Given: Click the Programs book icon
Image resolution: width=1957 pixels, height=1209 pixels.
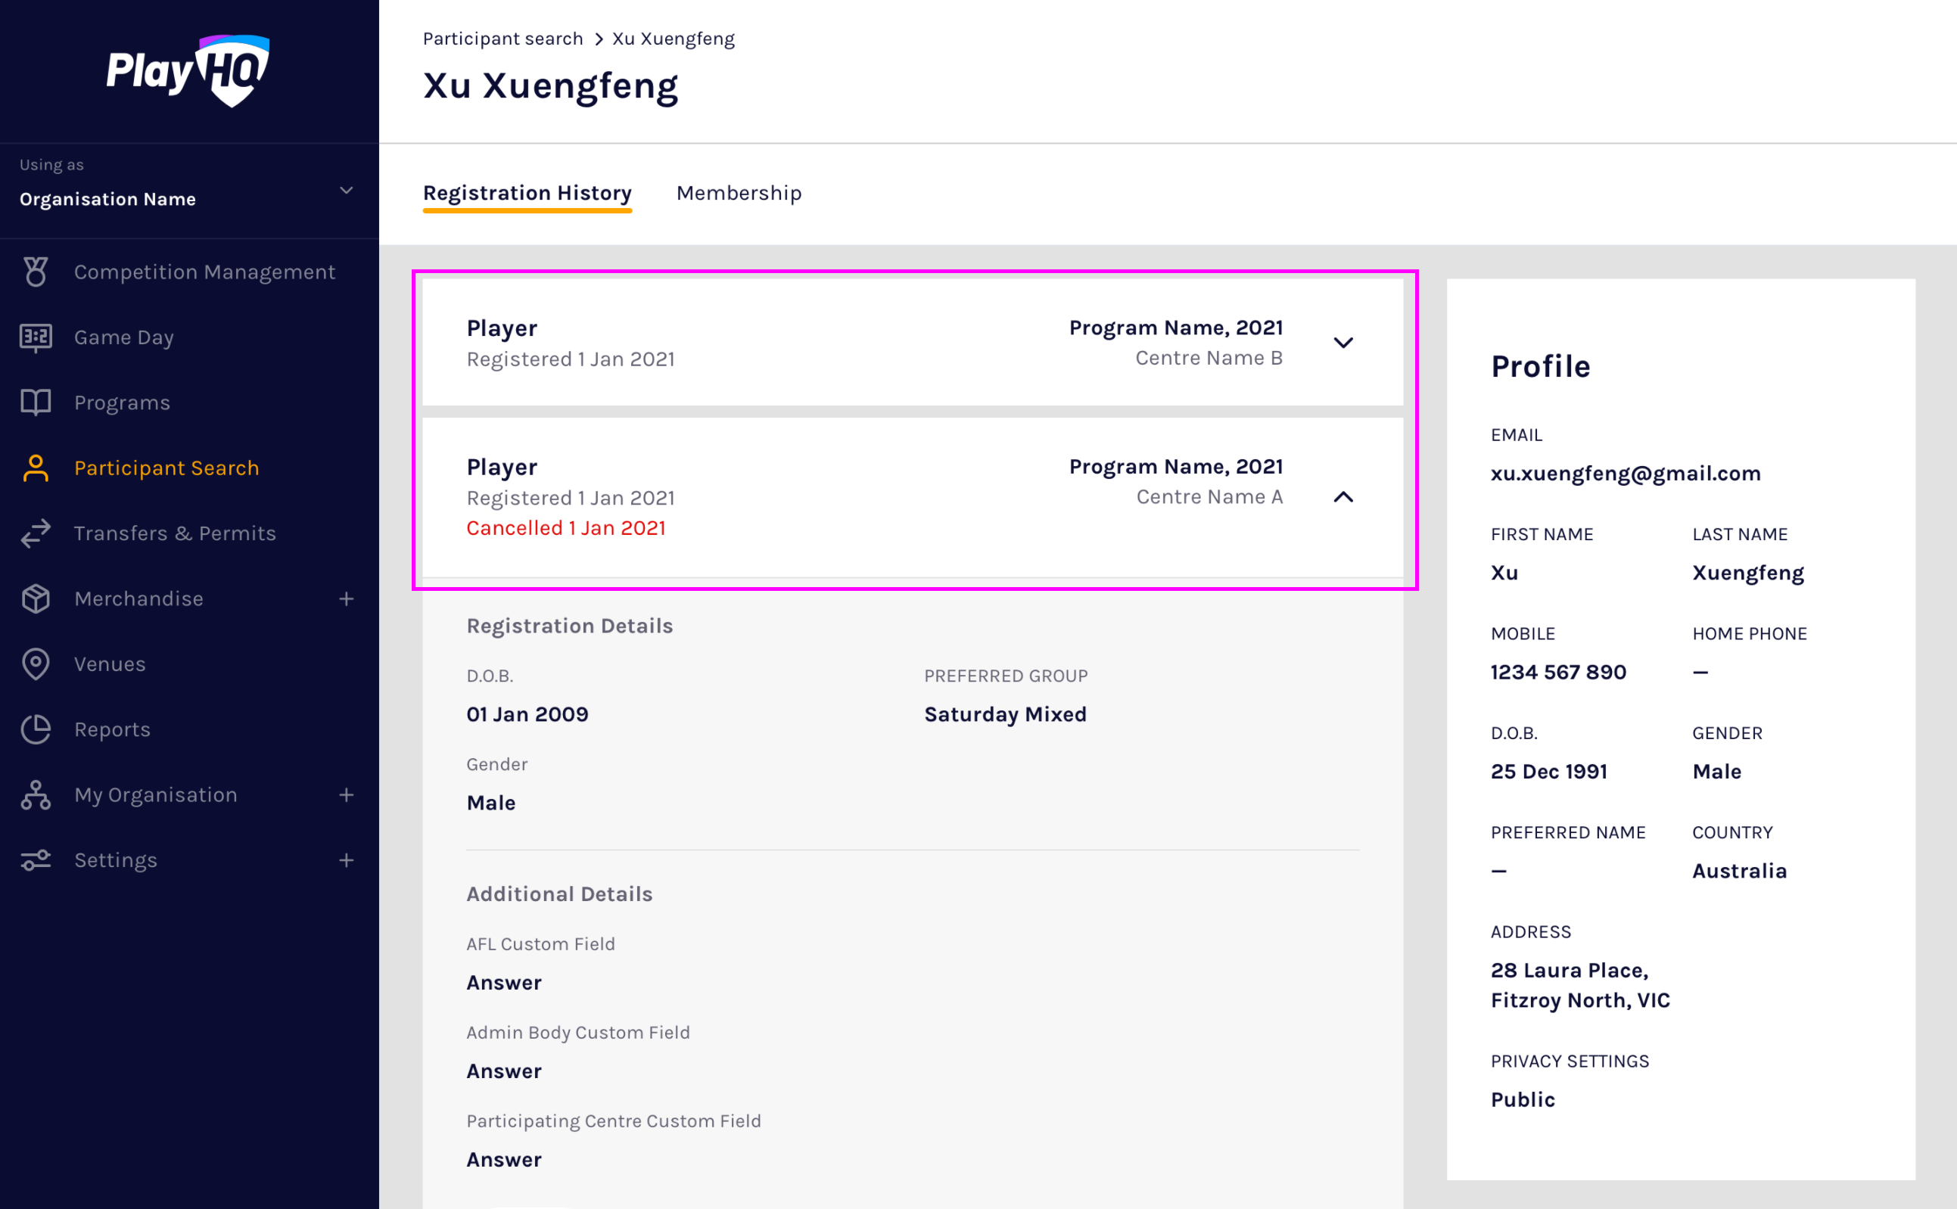Looking at the screenshot, I should tap(36, 402).
